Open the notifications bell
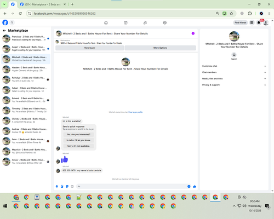Viewport: 274px width, 219px height. point(259,22)
